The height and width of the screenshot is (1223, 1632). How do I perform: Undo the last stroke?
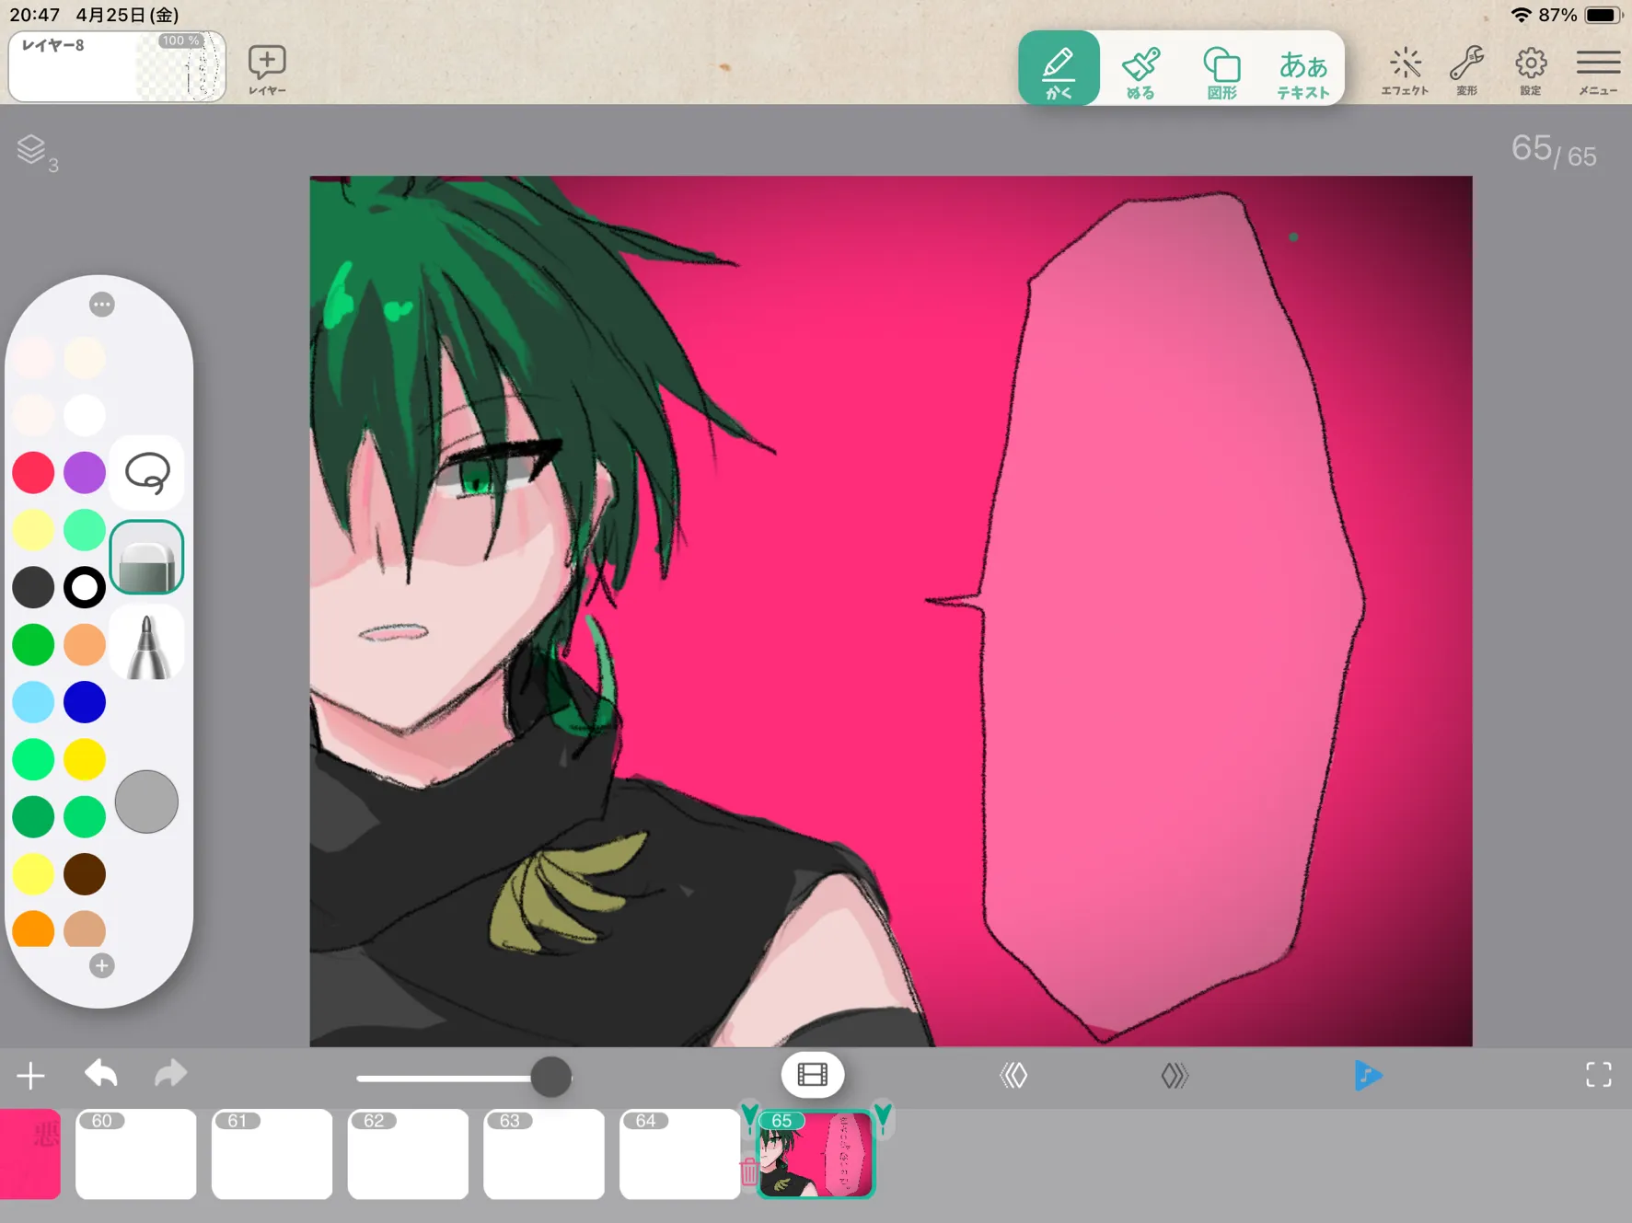101,1074
